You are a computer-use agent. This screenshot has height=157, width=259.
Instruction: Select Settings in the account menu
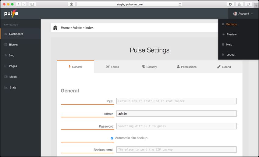231,24
